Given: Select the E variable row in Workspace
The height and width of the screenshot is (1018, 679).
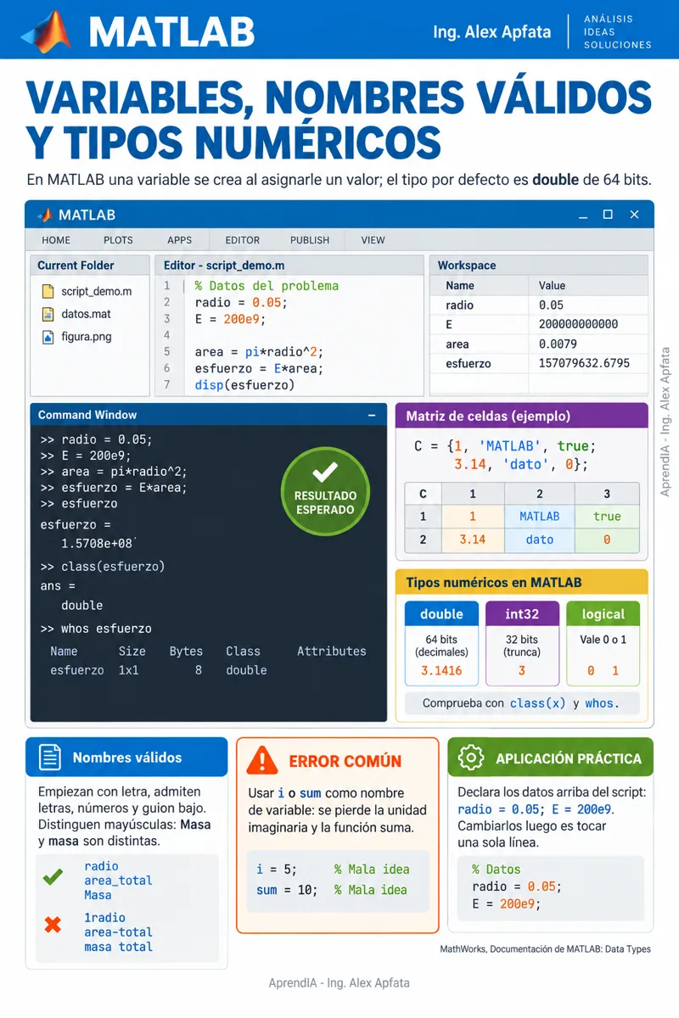Looking at the screenshot, I should [x=538, y=324].
